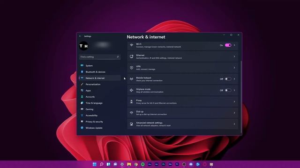
Task: Go to Privacy & security
Action: tap(100, 121)
